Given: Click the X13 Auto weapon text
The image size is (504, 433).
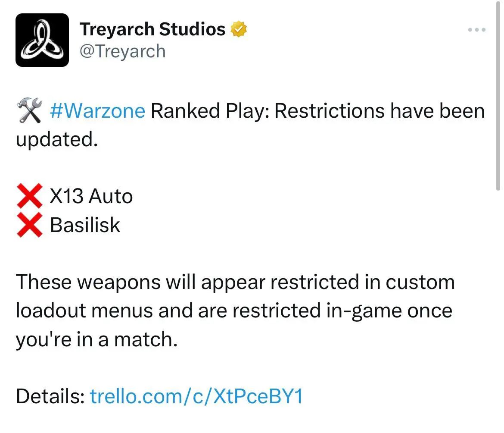Looking at the screenshot, I should [x=91, y=196].
